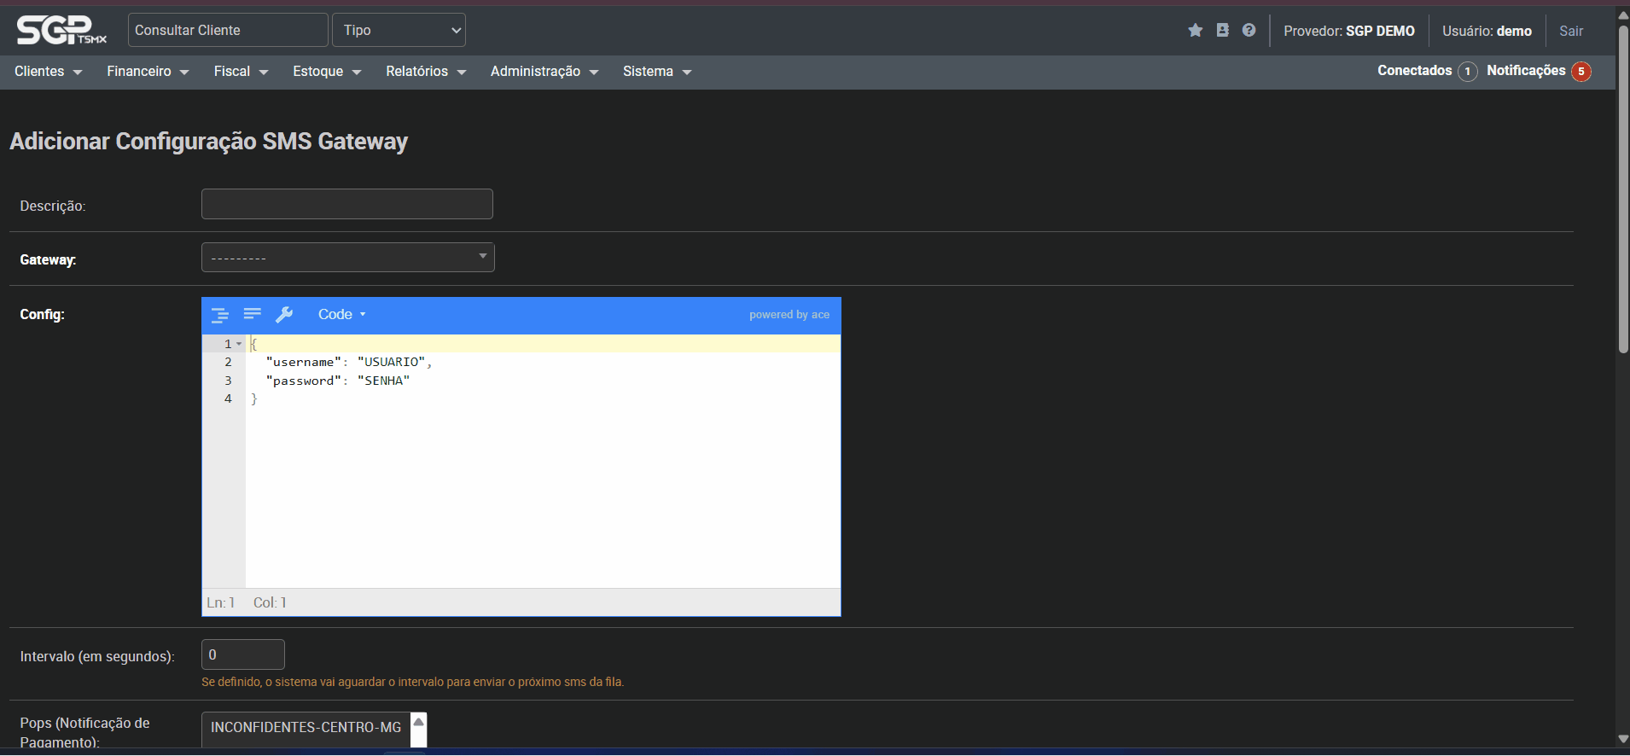Select INCONFIDENTES-CENTRO-MG in Pops list
This screenshot has height=756, width=1630.
306,728
